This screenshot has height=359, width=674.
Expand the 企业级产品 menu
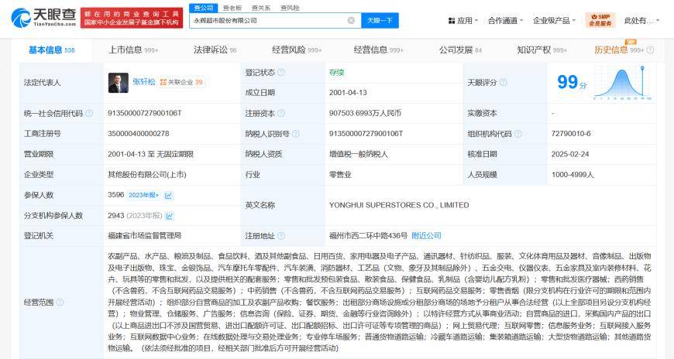(x=554, y=20)
